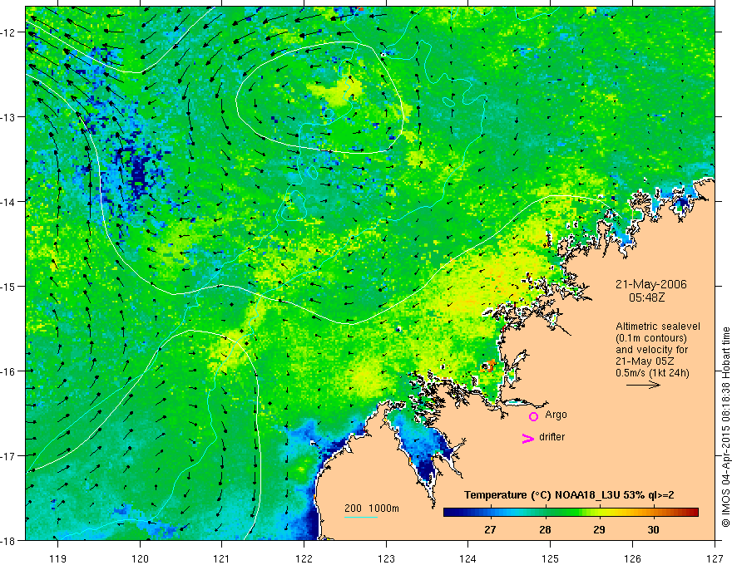Click the '05:48Z' time text
This screenshot has height=565, width=732.
click(x=646, y=297)
